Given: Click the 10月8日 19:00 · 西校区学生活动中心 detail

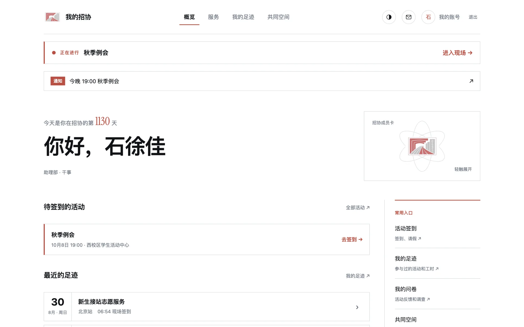Looking at the screenshot, I should coord(90,245).
